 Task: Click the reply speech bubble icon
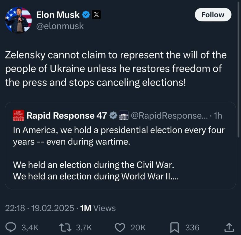tap(11, 227)
